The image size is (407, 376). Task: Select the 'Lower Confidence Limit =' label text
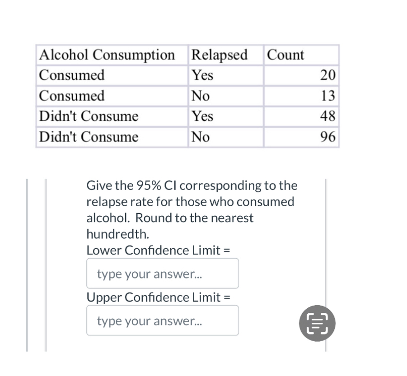pyautogui.click(x=158, y=250)
